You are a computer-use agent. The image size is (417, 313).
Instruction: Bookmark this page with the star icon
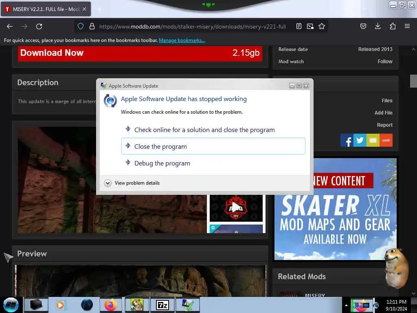coord(322,26)
